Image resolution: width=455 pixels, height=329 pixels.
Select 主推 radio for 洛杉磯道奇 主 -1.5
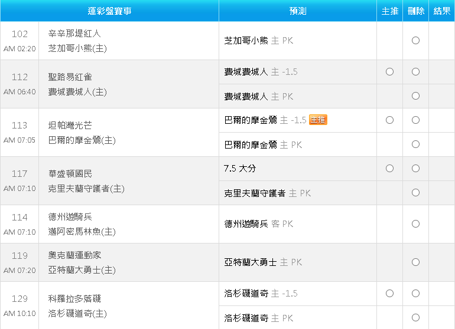[x=389, y=294]
